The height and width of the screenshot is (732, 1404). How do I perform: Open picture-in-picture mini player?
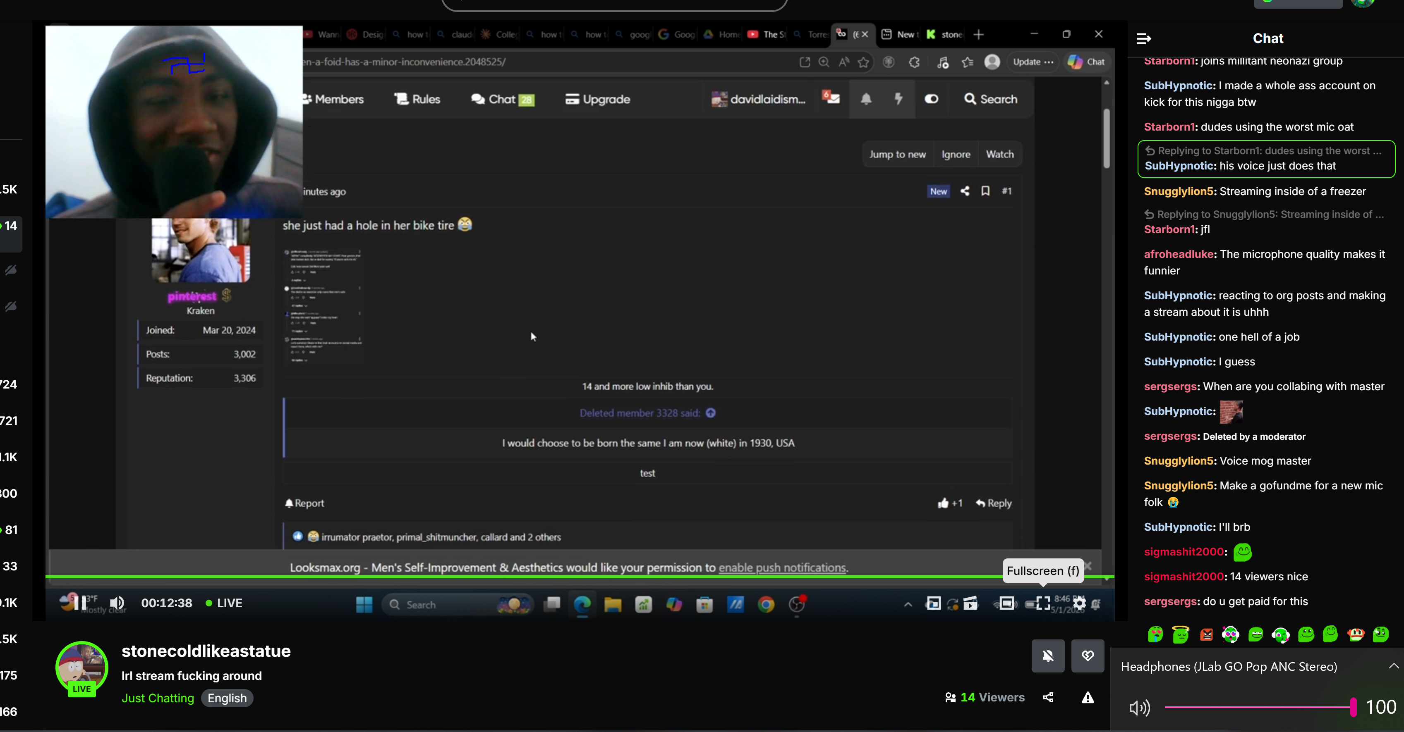tap(933, 603)
